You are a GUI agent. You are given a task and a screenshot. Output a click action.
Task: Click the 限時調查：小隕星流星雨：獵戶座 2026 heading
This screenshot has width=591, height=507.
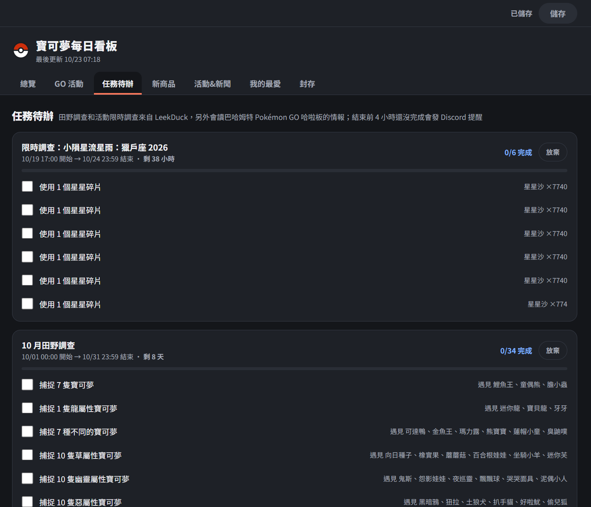(x=95, y=148)
